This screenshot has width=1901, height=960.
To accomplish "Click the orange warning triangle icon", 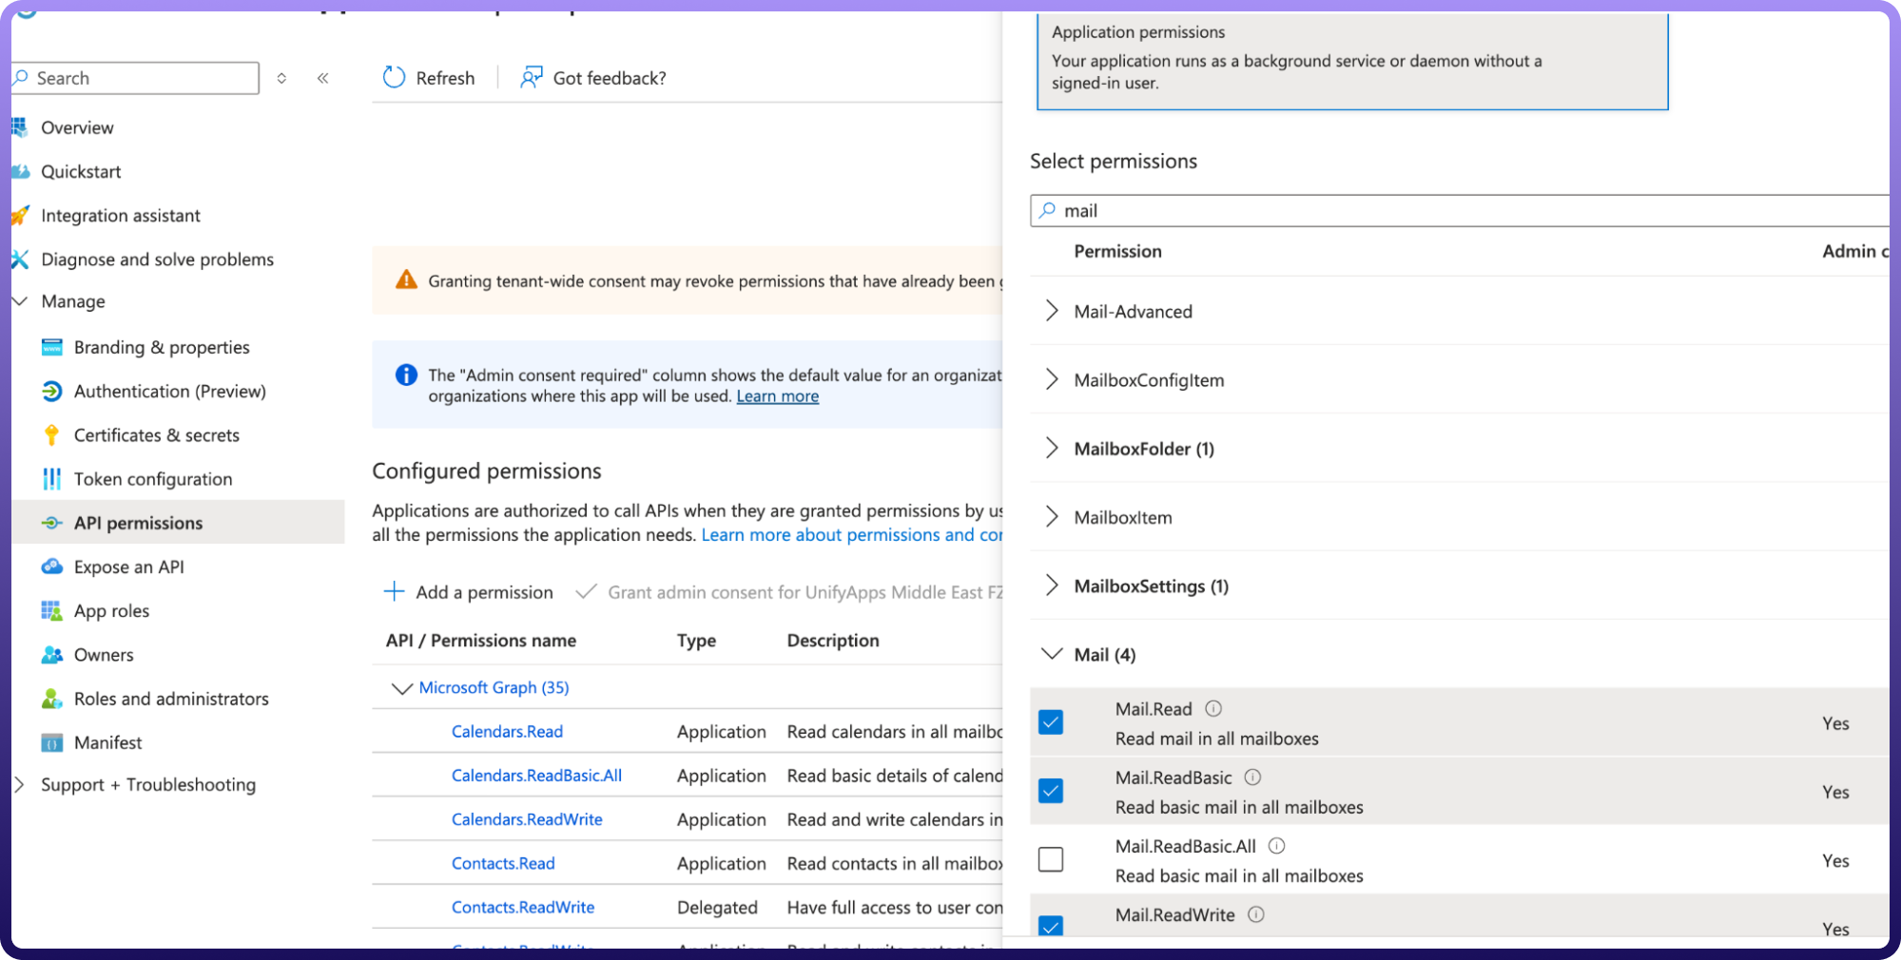I will pyautogui.click(x=406, y=279).
